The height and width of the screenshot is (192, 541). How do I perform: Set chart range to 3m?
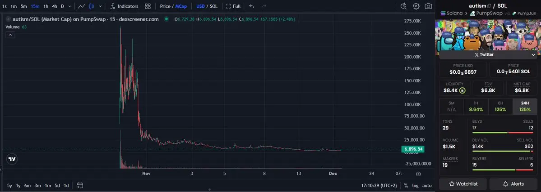pyautogui.click(x=37, y=185)
